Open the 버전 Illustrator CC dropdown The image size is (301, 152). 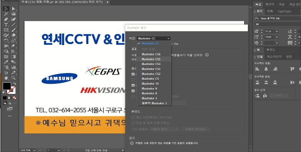pyautogui.click(x=154, y=39)
